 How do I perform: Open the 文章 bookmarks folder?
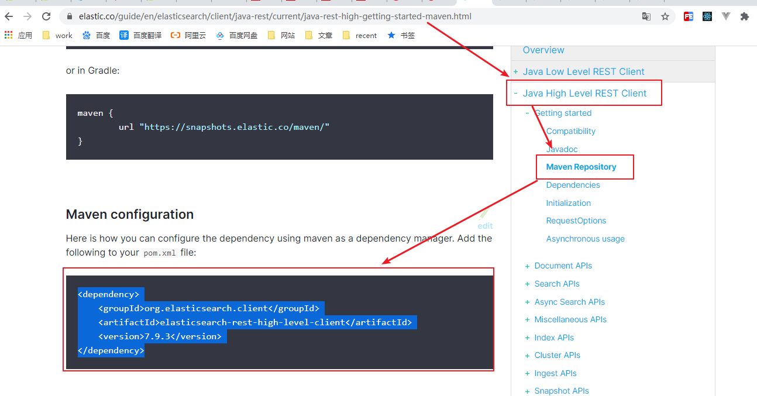[x=319, y=35]
